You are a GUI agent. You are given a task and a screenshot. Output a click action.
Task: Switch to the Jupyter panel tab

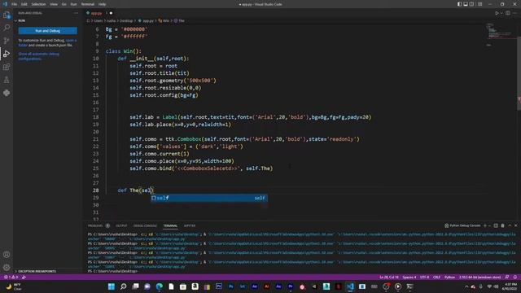pos(190,225)
